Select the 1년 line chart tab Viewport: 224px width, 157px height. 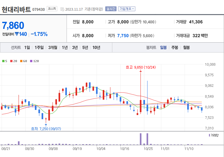pos(65,47)
